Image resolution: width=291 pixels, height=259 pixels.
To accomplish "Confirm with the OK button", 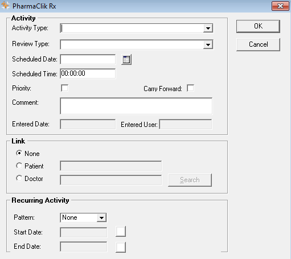I will [x=258, y=26].
